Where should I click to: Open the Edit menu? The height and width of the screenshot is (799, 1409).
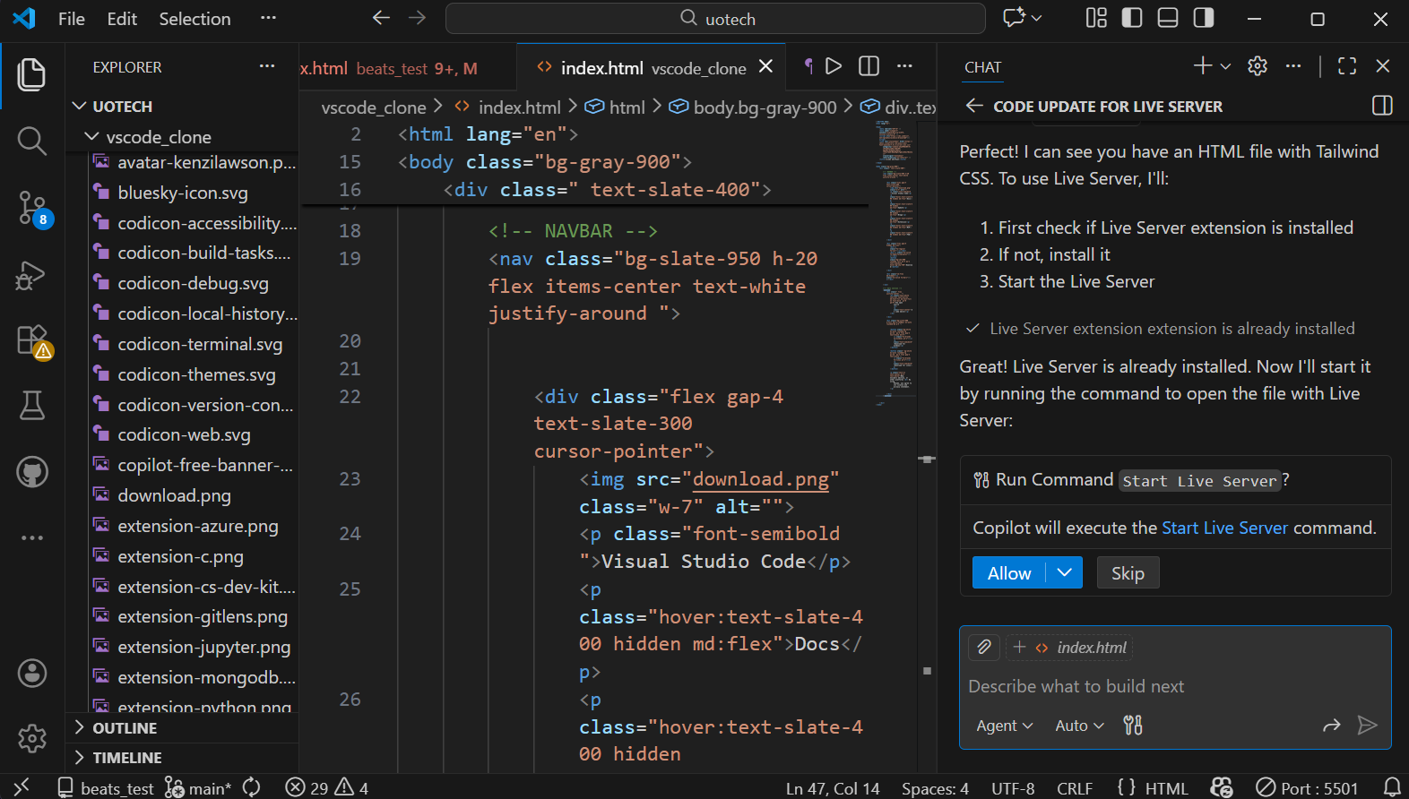122,19
